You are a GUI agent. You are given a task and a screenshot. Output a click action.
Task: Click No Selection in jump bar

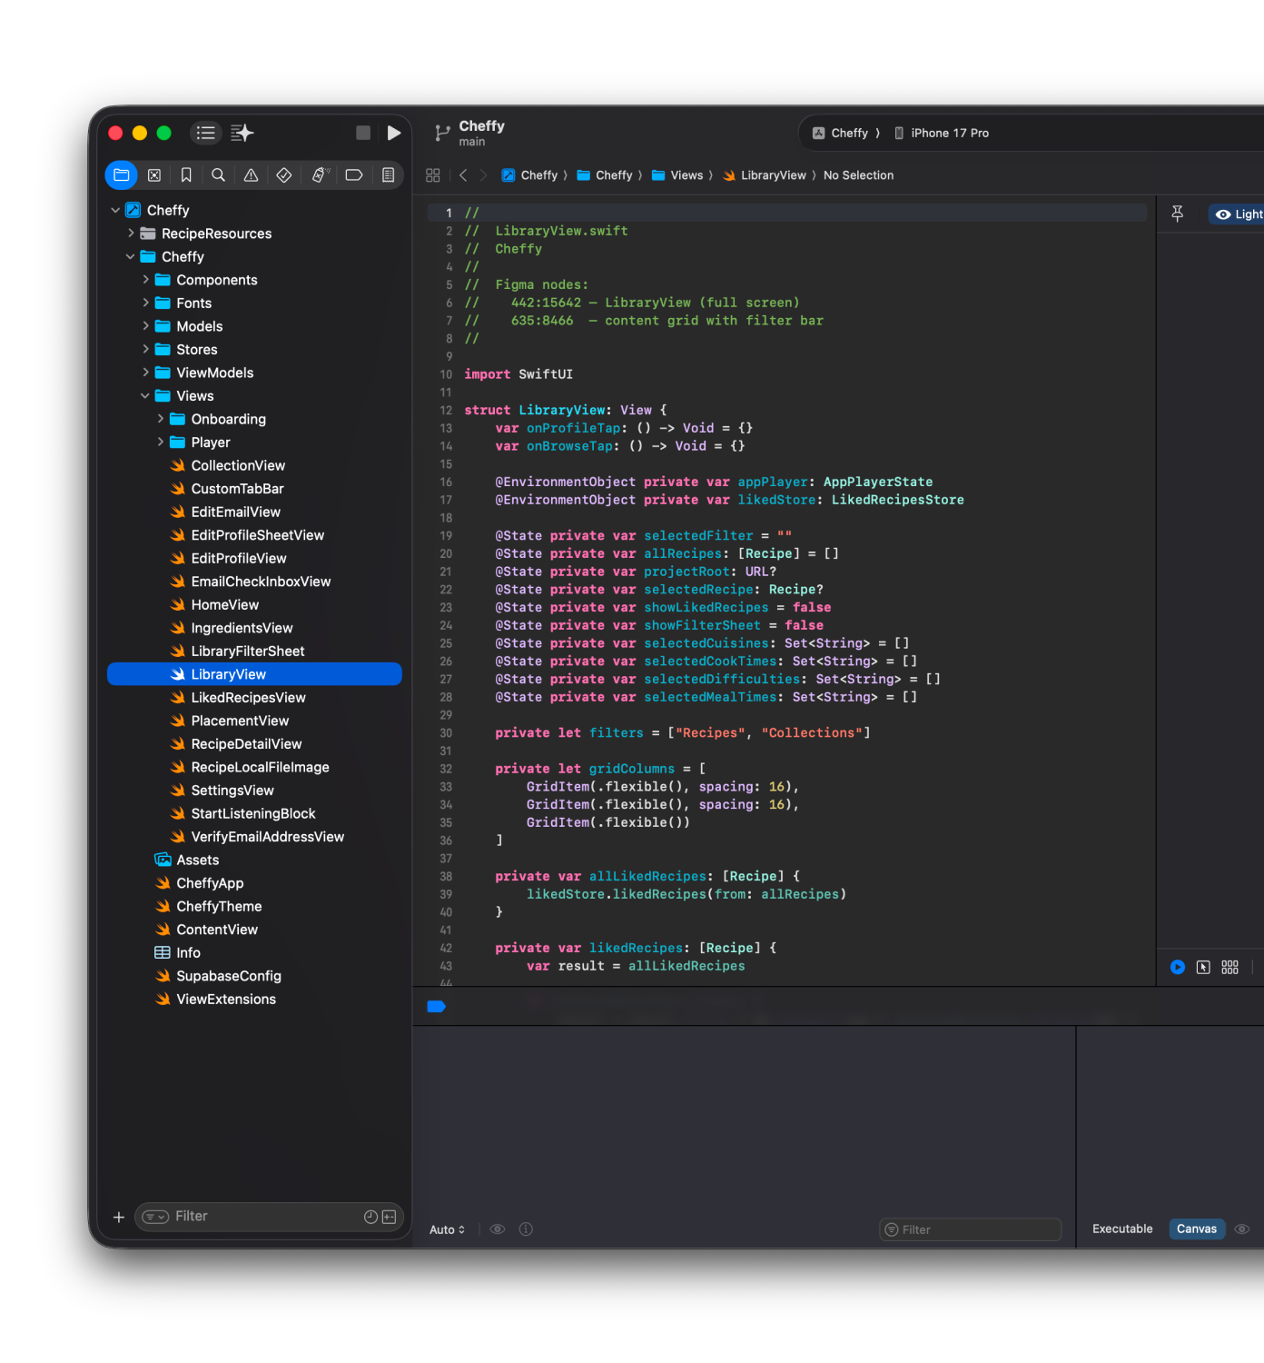tap(858, 175)
